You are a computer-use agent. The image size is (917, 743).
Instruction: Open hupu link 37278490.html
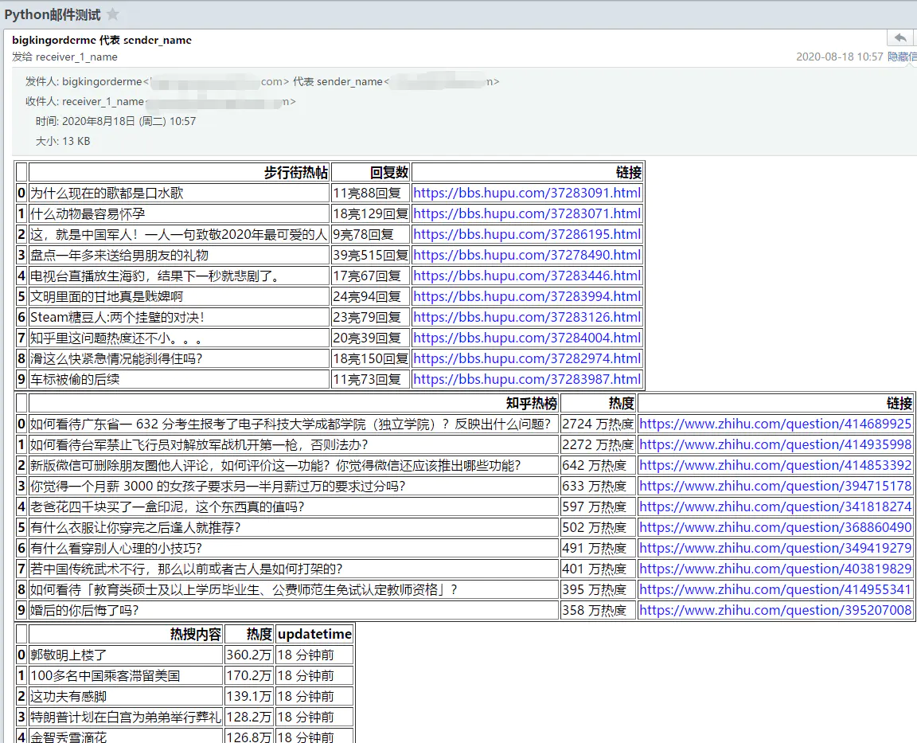click(x=527, y=255)
